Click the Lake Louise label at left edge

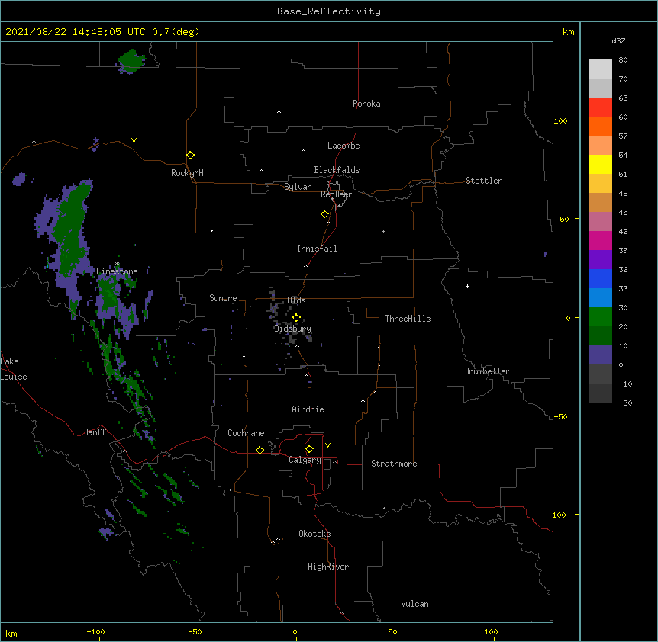pos(14,369)
